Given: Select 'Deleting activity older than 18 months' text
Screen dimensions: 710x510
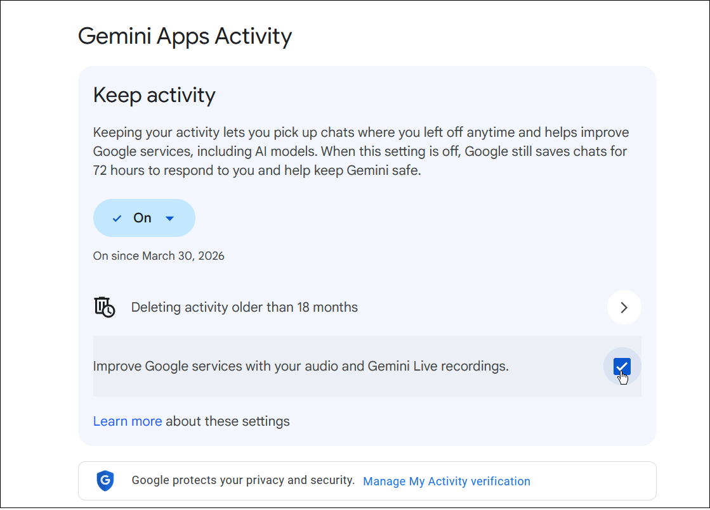Looking at the screenshot, I should click(244, 307).
